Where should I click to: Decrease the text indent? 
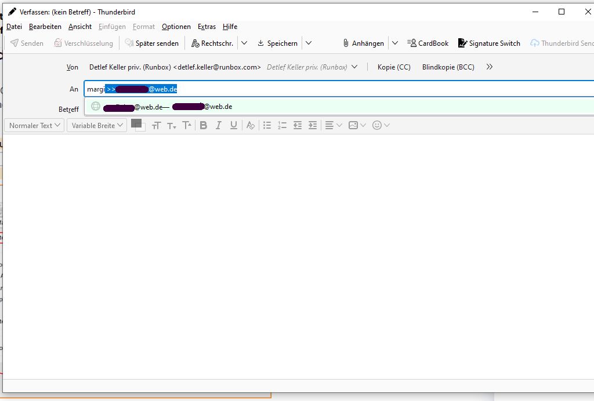coord(298,125)
